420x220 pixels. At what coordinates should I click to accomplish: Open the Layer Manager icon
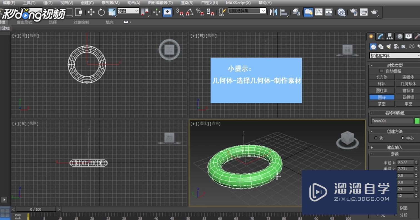(x=296, y=12)
